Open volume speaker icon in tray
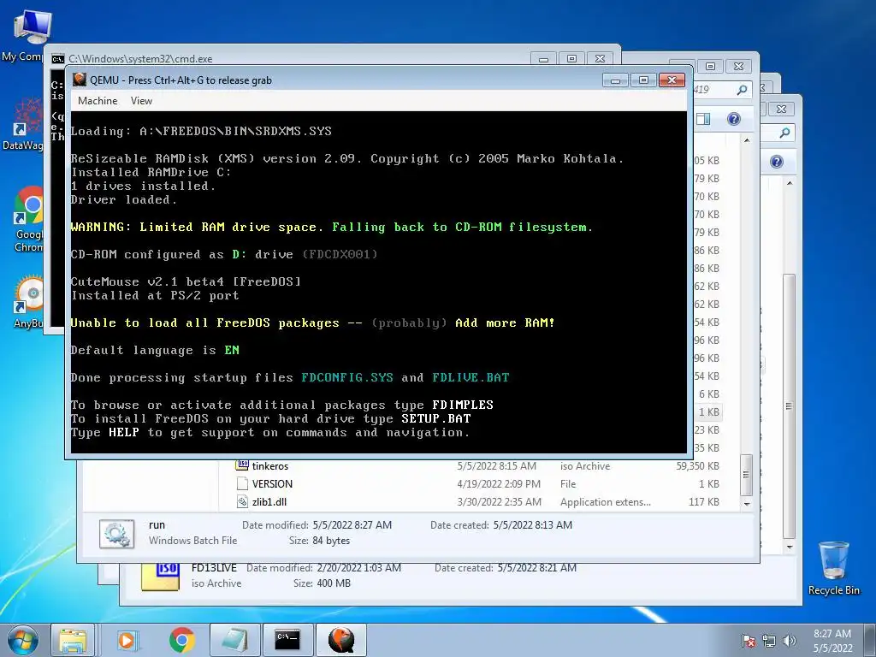Viewport: 876px width, 657px height. [x=790, y=641]
